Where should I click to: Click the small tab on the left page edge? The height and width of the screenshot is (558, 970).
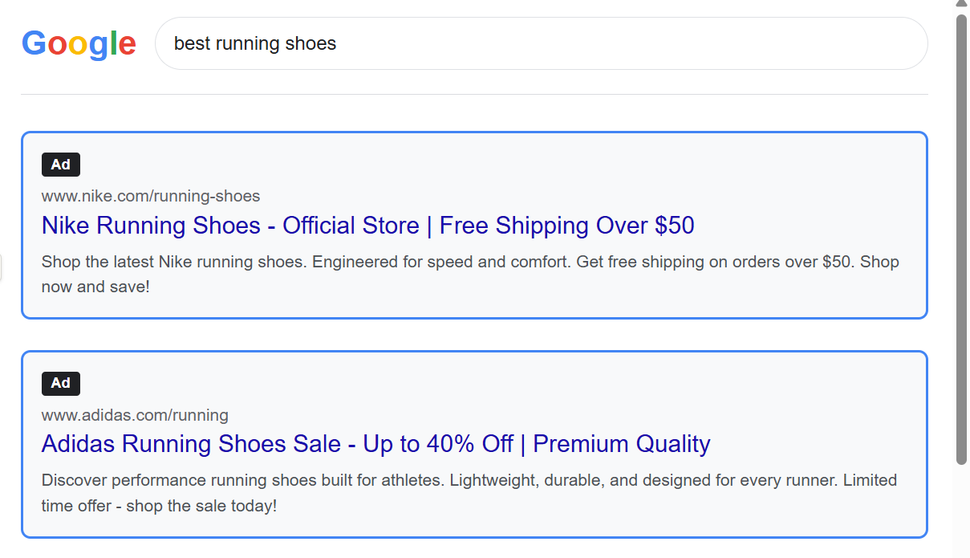(1, 268)
